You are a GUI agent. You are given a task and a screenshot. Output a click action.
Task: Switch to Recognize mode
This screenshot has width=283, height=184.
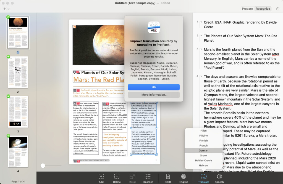(263, 9)
